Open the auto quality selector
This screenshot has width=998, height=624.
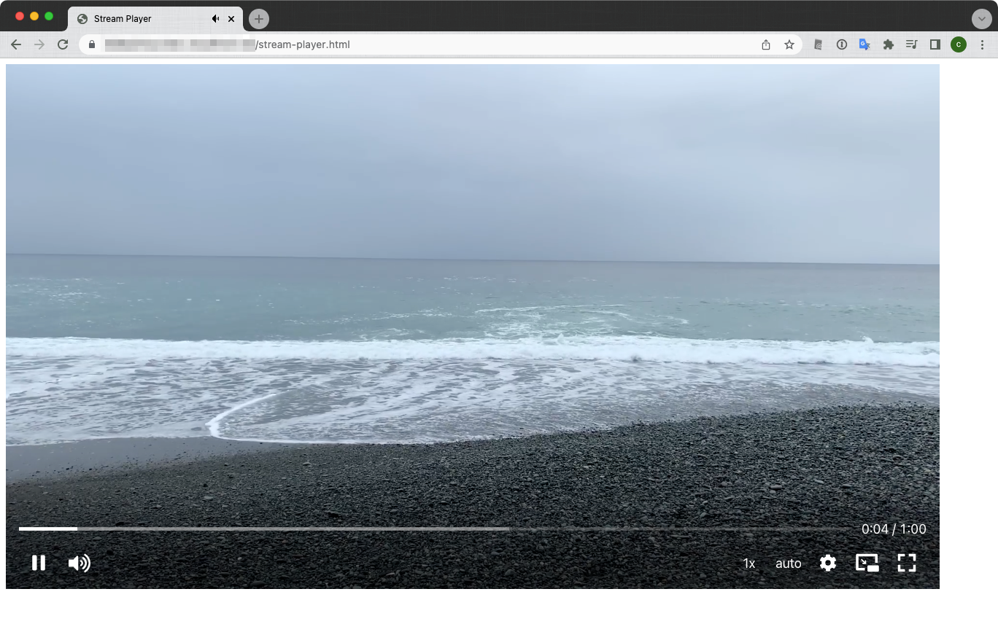tap(788, 563)
